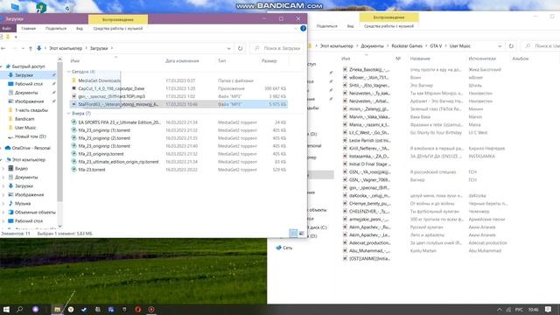This screenshot has width=560, height=315.
Task: Select Marvin_-_Vaka_Vaka track in User Music
Action: (x=369, y=116)
